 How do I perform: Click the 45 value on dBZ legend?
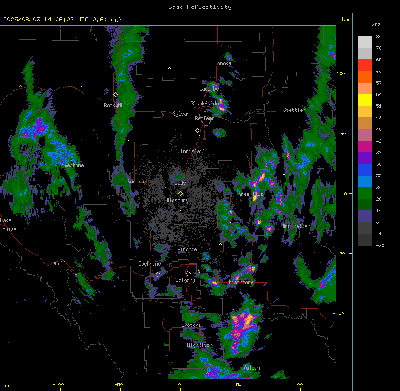click(379, 130)
